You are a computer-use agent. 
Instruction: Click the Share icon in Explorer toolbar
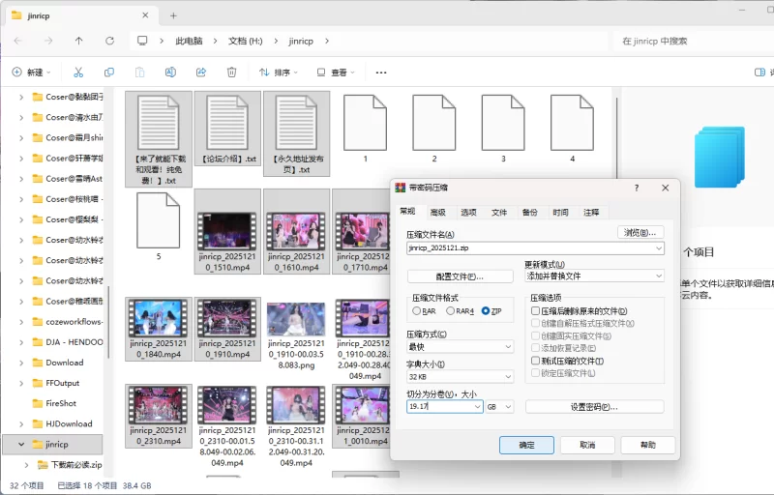click(201, 73)
